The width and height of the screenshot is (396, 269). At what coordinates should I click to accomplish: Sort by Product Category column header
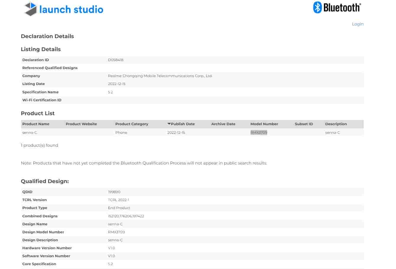(x=132, y=124)
